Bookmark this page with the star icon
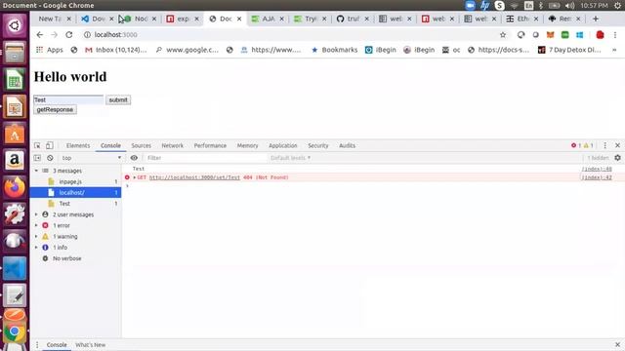 [503, 35]
